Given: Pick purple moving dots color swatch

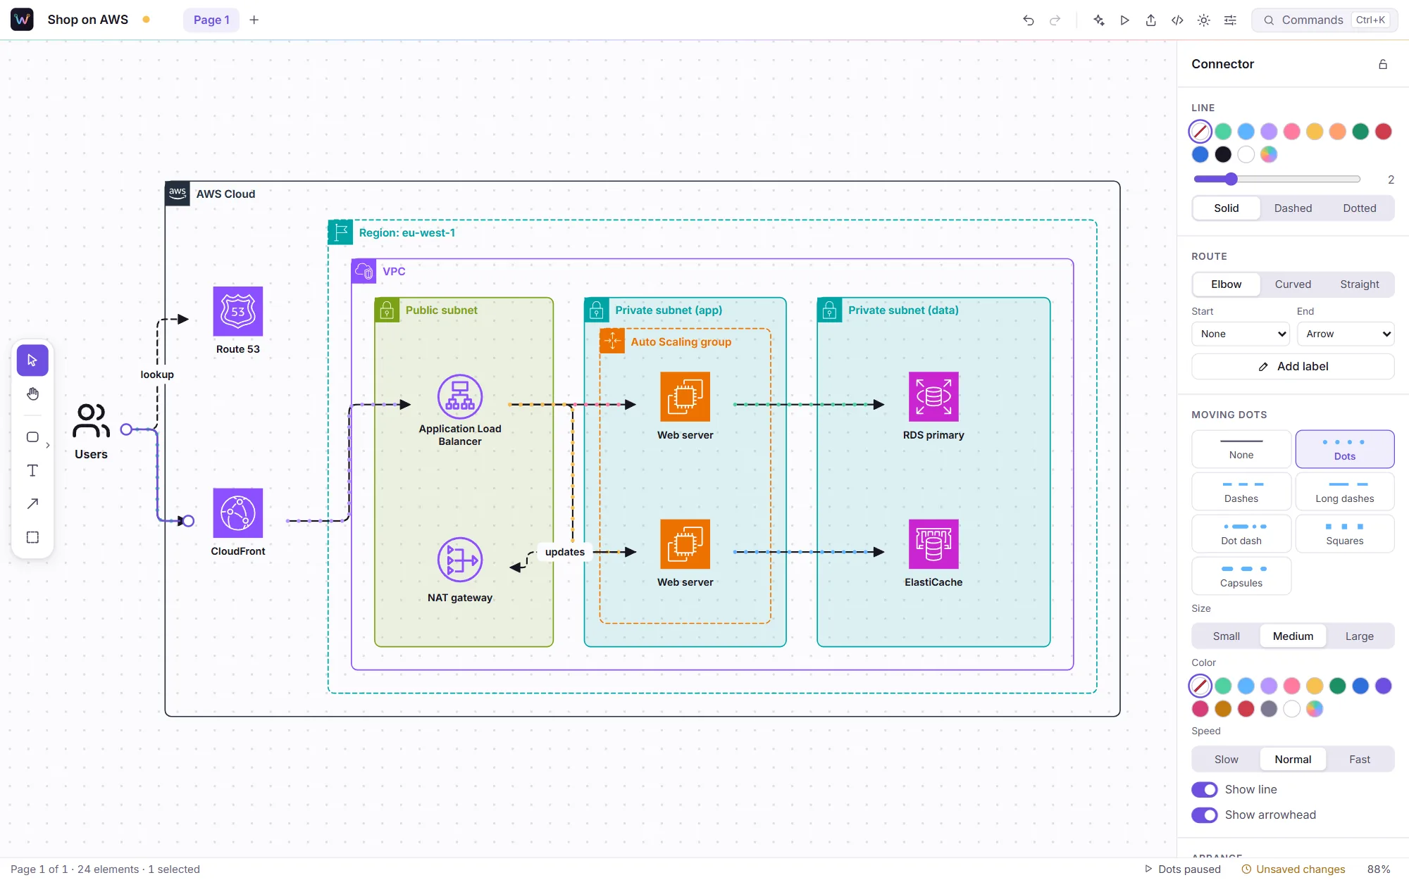Looking at the screenshot, I should 1383,686.
